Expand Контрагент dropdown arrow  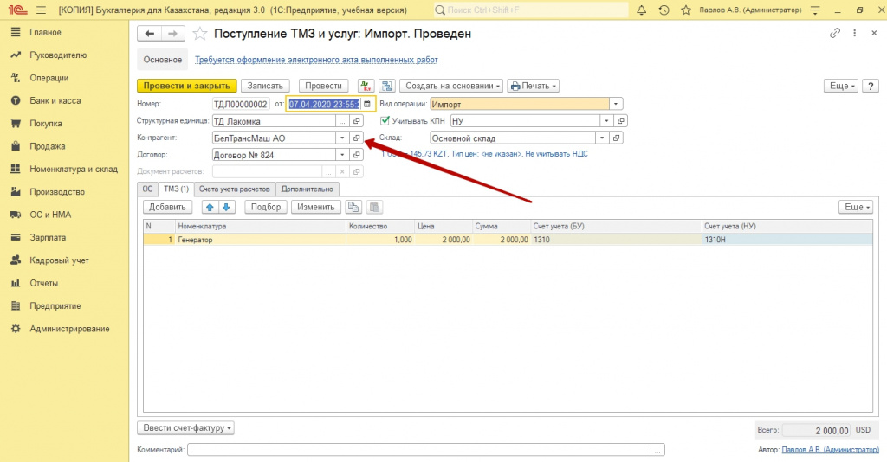342,138
